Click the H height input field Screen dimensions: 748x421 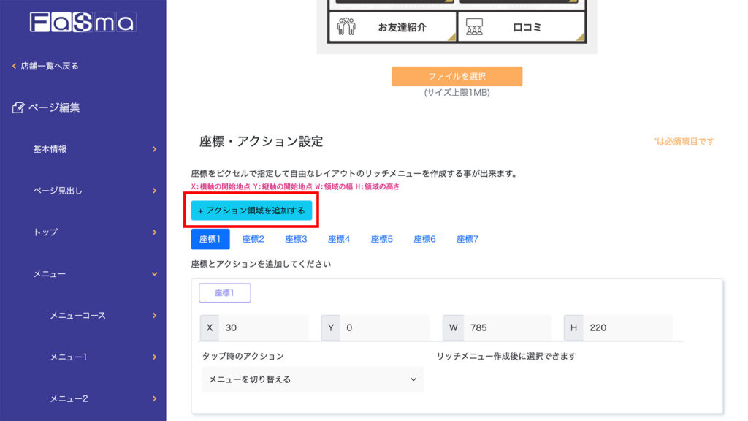click(x=627, y=327)
